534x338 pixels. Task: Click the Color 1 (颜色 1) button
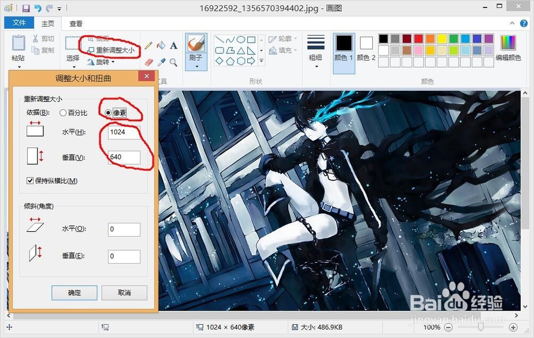click(344, 53)
